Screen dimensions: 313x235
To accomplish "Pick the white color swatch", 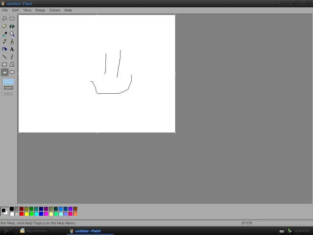I will [12, 214].
